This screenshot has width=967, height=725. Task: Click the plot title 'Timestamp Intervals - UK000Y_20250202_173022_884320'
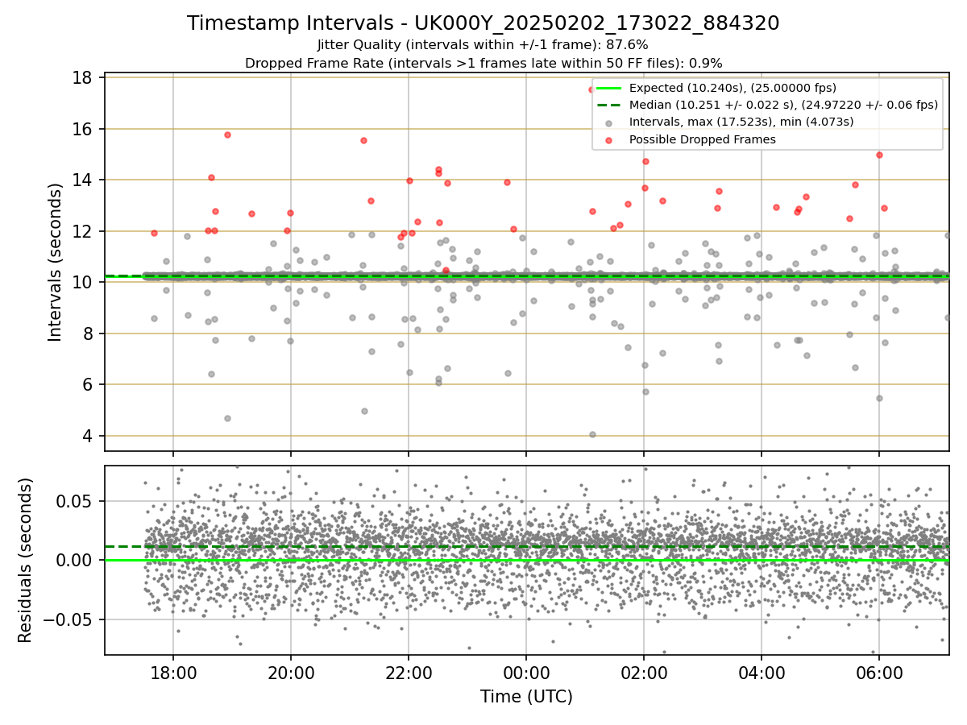click(483, 23)
